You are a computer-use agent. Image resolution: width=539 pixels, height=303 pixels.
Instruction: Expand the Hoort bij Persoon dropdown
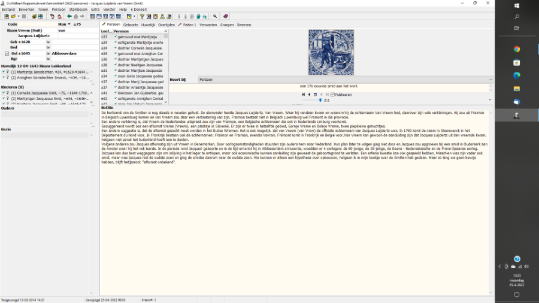tap(490, 79)
